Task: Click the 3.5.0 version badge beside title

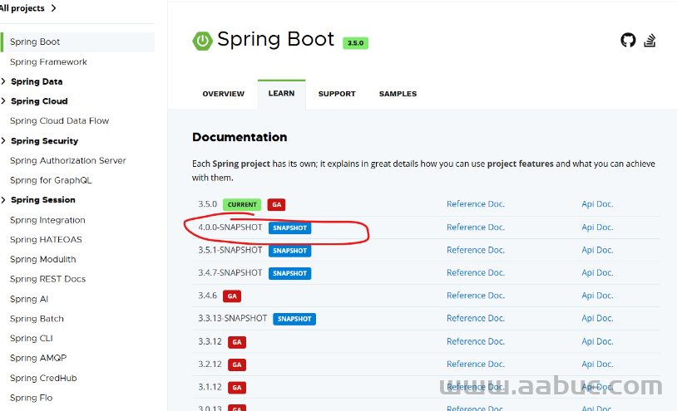Action: (355, 43)
